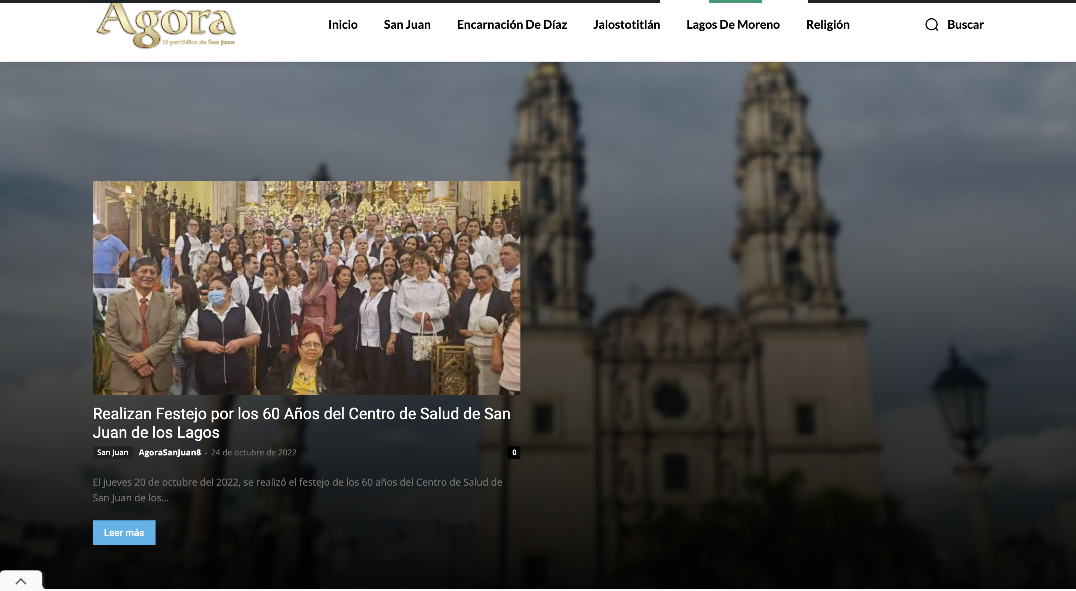
Task: Visit the Religión menu section
Action: (x=827, y=25)
